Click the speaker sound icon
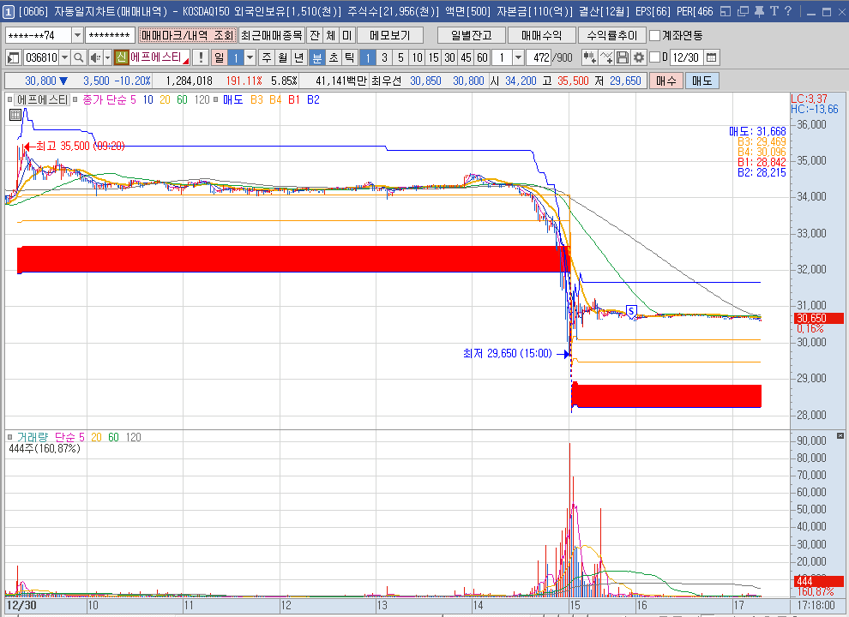Image resolution: width=849 pixels, height=617 pixels. 95,57
